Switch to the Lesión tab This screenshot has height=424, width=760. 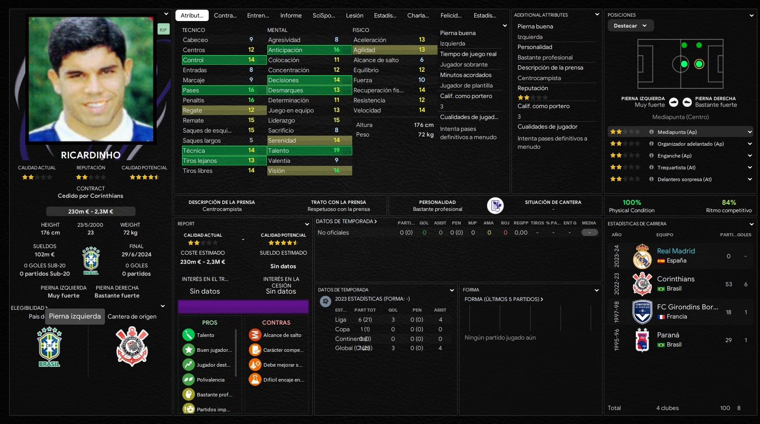tap(355, 15)
